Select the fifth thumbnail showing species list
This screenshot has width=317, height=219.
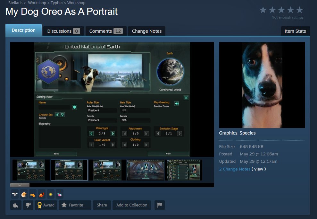(184, 170)
